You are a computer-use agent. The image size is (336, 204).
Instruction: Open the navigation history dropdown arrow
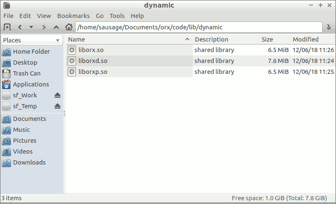pyautogui.click(x=31, y=27)
